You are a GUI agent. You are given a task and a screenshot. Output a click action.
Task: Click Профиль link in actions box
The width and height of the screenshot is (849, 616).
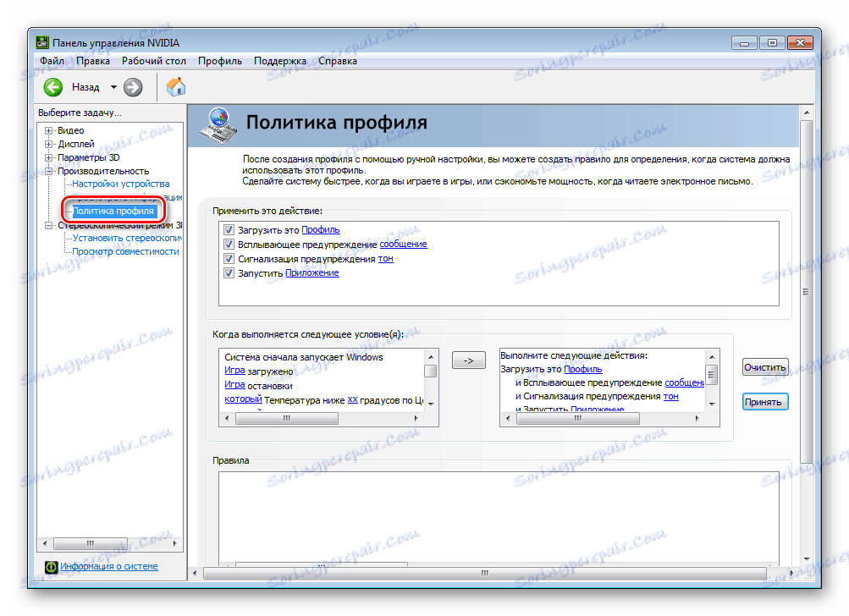click(583, 369)
